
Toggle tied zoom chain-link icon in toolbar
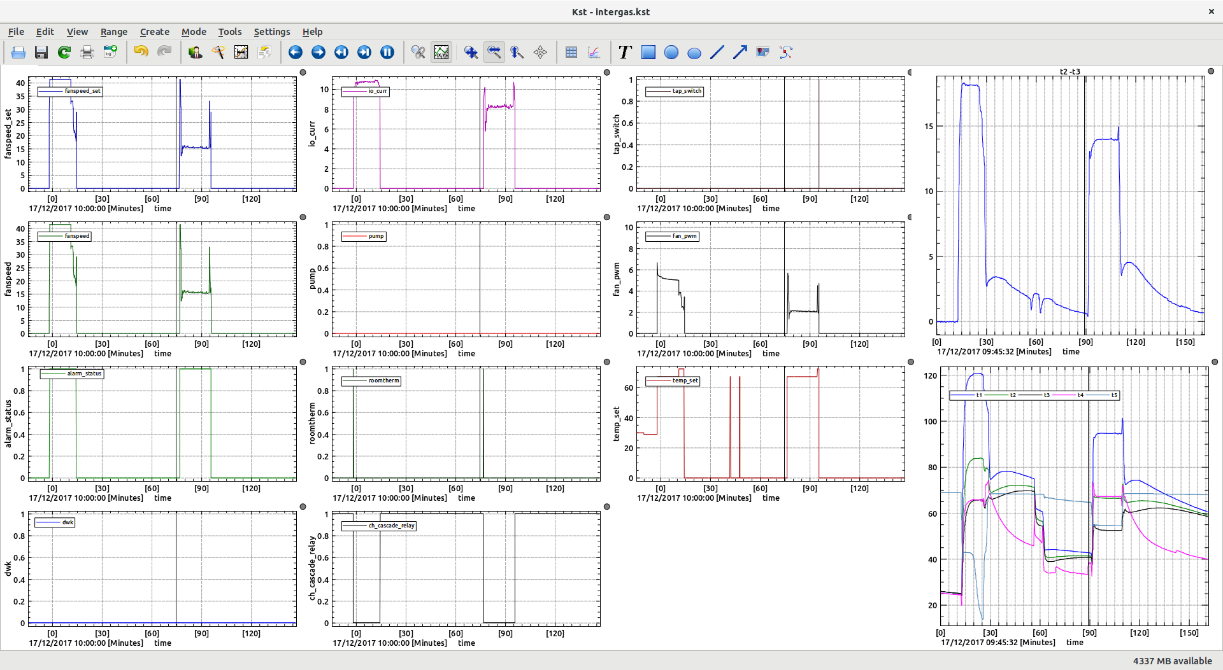(x=418, y=52)
